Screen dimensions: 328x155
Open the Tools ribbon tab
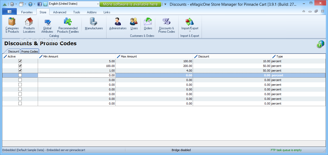coord(77,12)
